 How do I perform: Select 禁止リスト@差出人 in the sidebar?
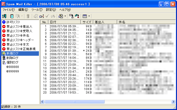coord(19,27)
